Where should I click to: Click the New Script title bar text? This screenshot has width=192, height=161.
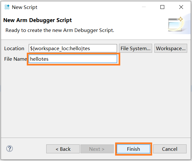[x=25, y=7]
